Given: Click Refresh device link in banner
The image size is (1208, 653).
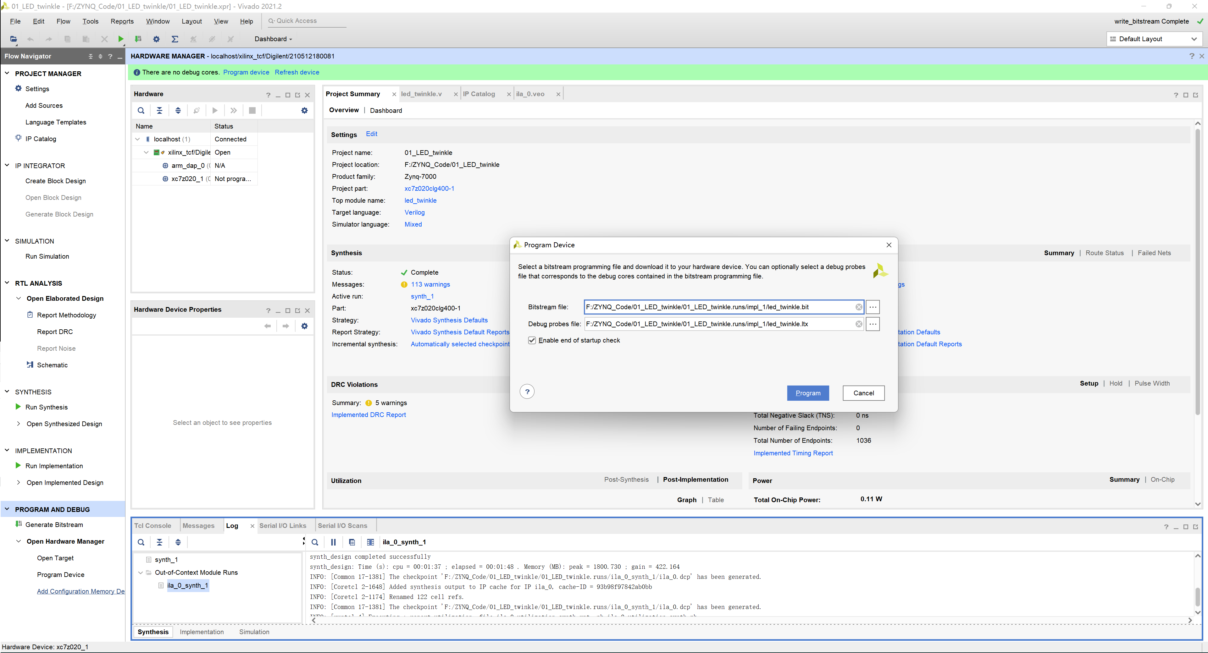Looking at the screenshot, I should pos(297,72).
